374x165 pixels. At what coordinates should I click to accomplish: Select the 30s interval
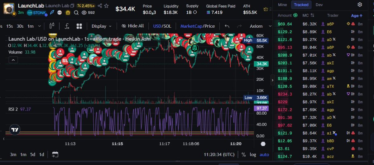pyautogui.click(x=20, y=26)
